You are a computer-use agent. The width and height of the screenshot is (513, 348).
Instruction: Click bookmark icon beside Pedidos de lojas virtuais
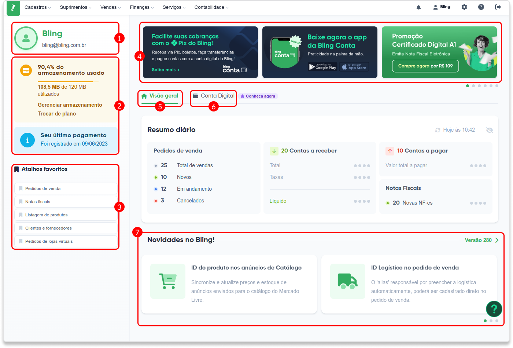[21, 241]
